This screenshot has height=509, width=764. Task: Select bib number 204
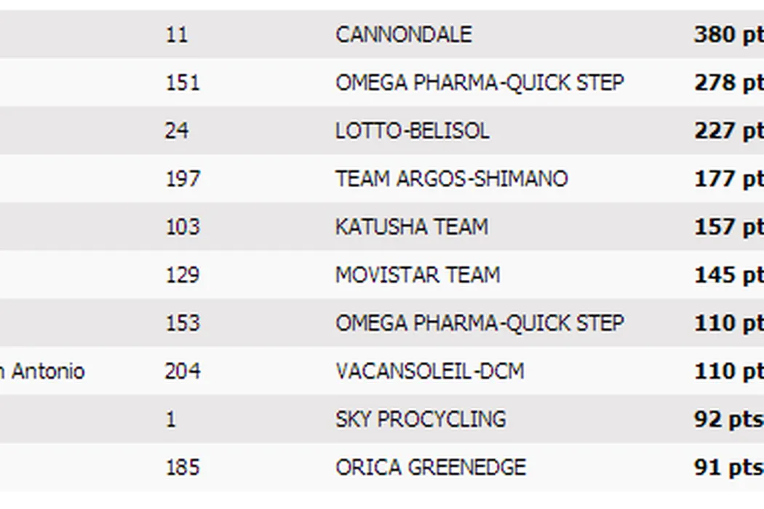[182, 371]
